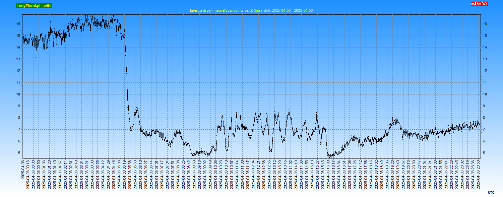
Task: Click the 2025-04-06 05:19 time label
Action: 125,170
